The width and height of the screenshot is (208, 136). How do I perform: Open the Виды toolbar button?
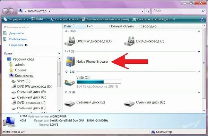[37, 19]
